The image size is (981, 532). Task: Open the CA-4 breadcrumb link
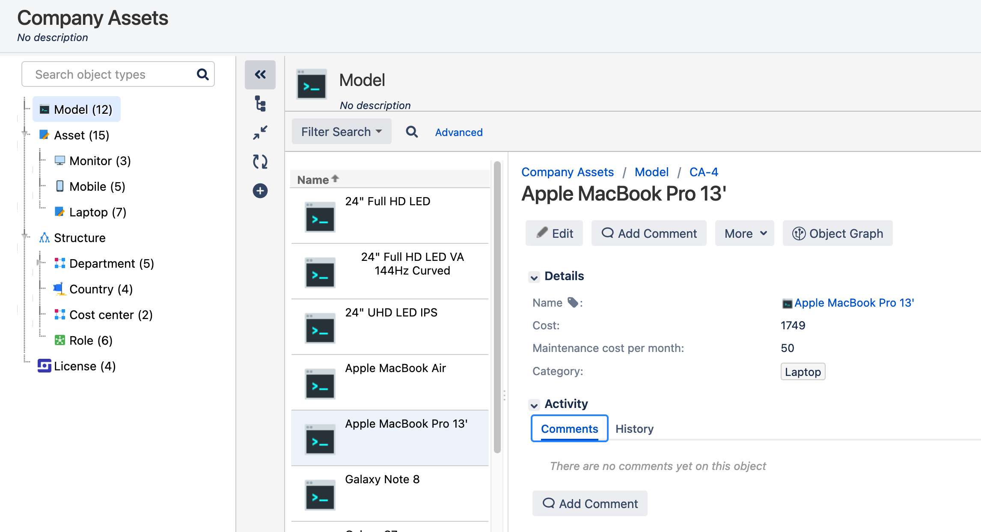pos(704,172)
